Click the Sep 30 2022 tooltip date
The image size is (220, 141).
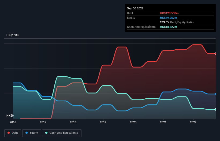coord(135,8)
